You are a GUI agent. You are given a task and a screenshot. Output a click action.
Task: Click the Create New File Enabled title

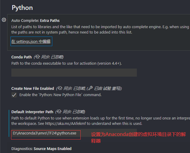[x=33, y=89]
